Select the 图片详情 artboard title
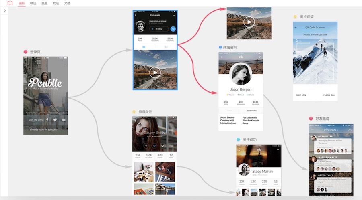 306,16
